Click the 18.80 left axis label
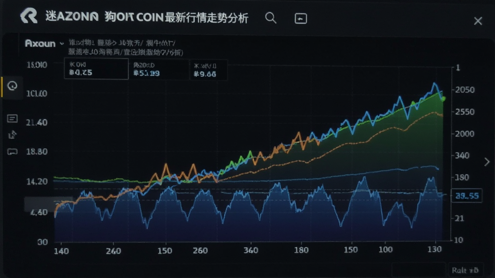The width and height of the screenshot is (495, 278). (x=37, y=152)
